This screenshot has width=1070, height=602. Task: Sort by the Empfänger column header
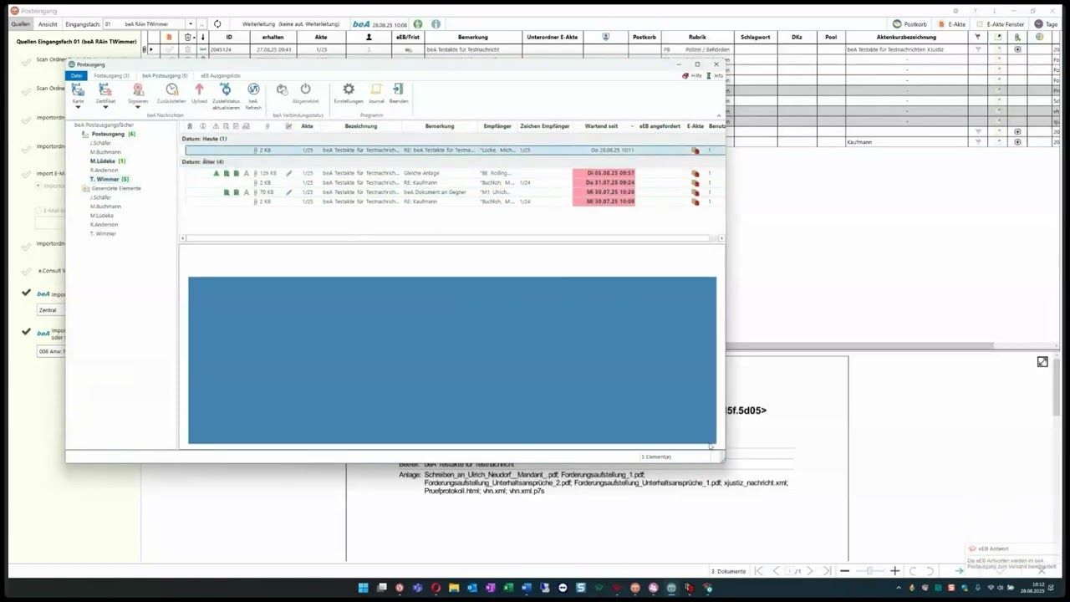coord(497,126)
